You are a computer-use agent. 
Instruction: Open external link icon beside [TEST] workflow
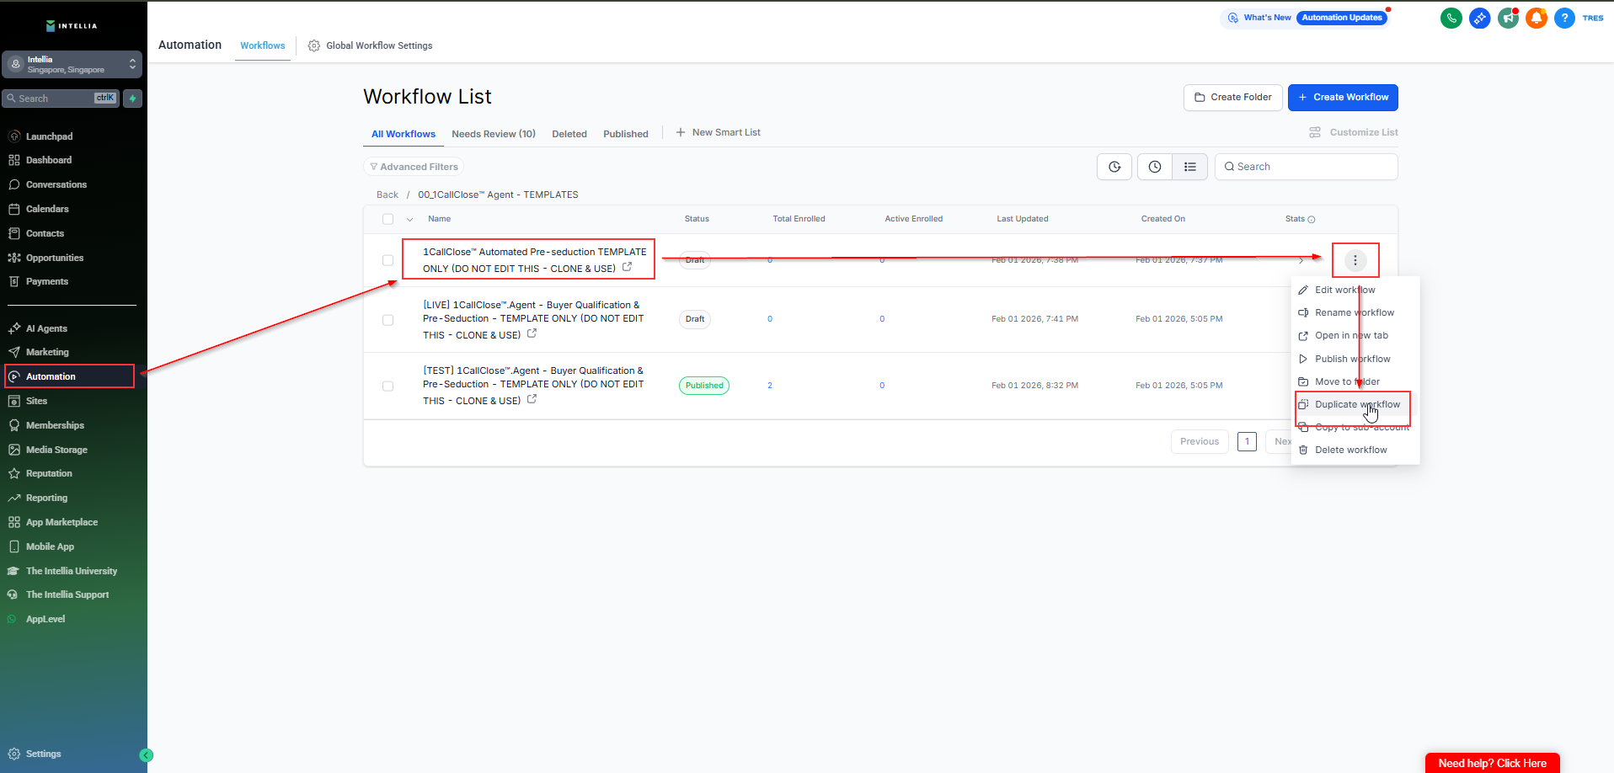532,399
